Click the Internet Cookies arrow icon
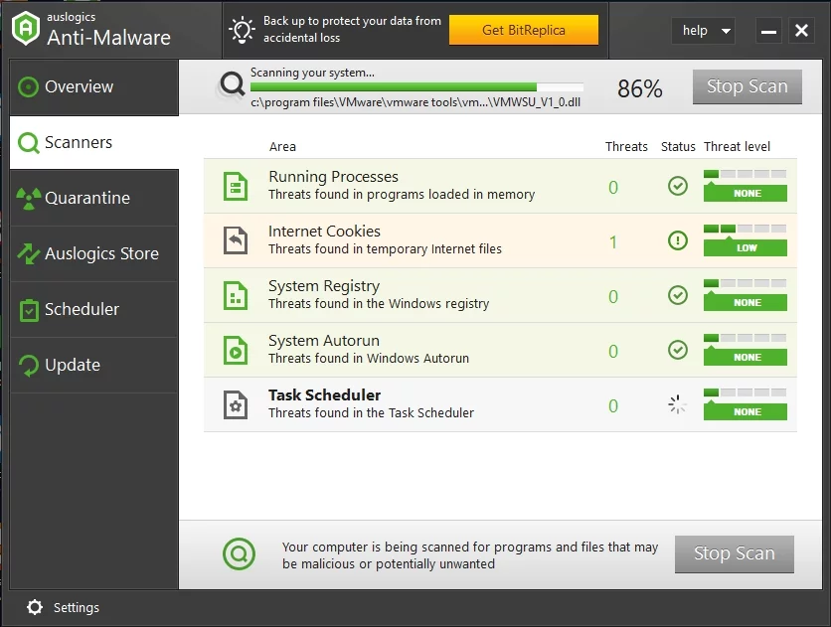 (x=236, y=240)
